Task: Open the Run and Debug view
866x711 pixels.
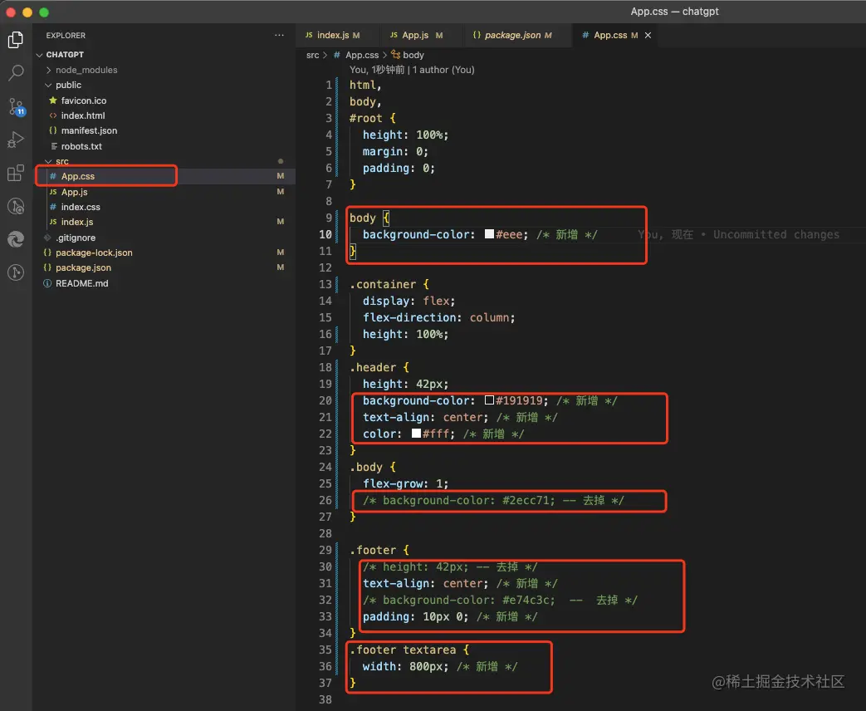Action: pos(16,140)
